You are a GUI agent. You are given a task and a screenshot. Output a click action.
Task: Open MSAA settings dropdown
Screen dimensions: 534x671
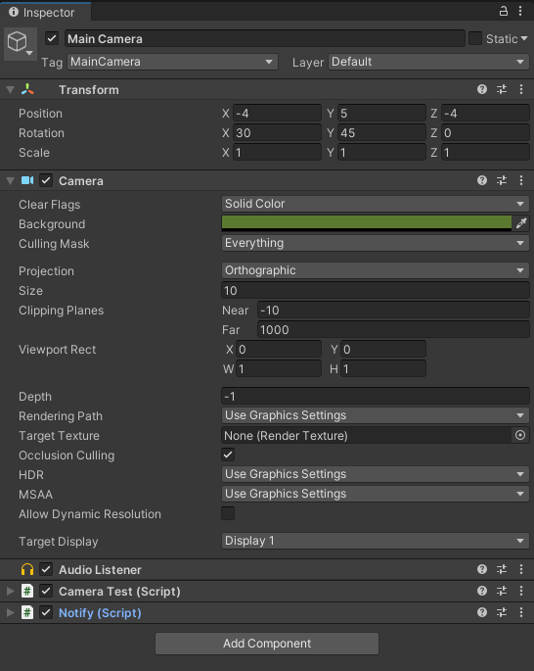click(x=376, y=494)
